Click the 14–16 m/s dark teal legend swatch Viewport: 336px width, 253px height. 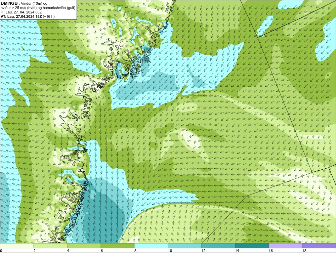(252, 246)
